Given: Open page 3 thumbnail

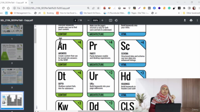Looking at the screenshot, I should point(12,76).
